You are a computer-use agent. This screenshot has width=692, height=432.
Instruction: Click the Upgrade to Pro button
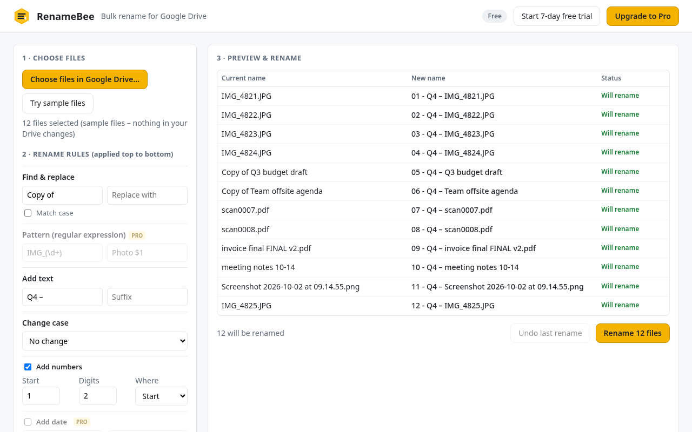coord(643,16)
